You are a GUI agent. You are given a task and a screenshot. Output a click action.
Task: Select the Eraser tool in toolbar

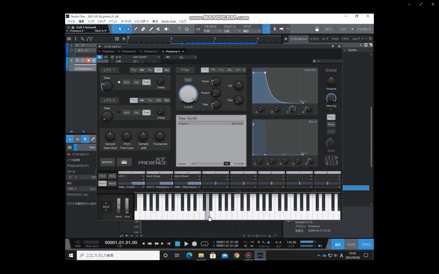tap(143, 29)
